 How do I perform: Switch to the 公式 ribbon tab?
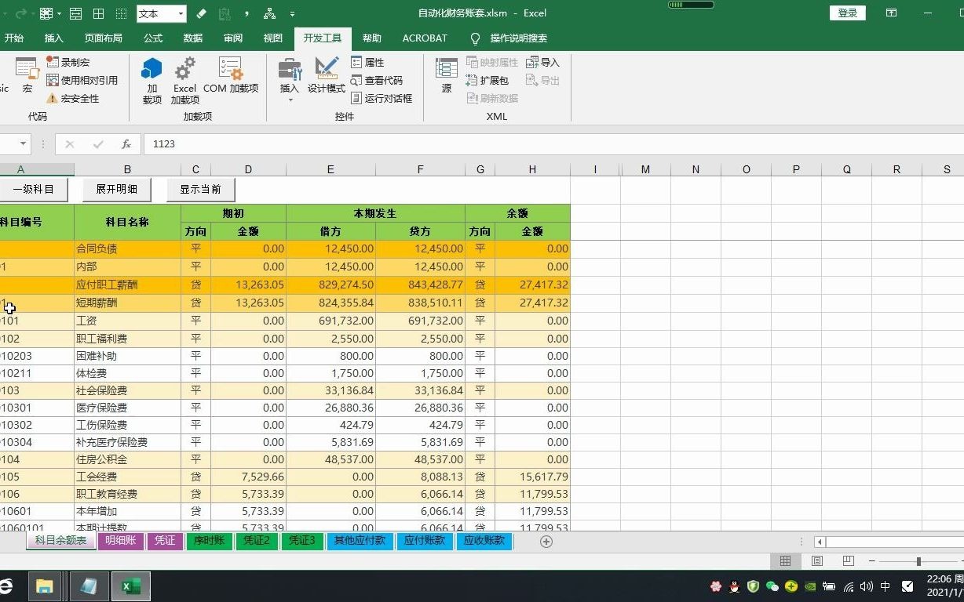tap(152, 38)
